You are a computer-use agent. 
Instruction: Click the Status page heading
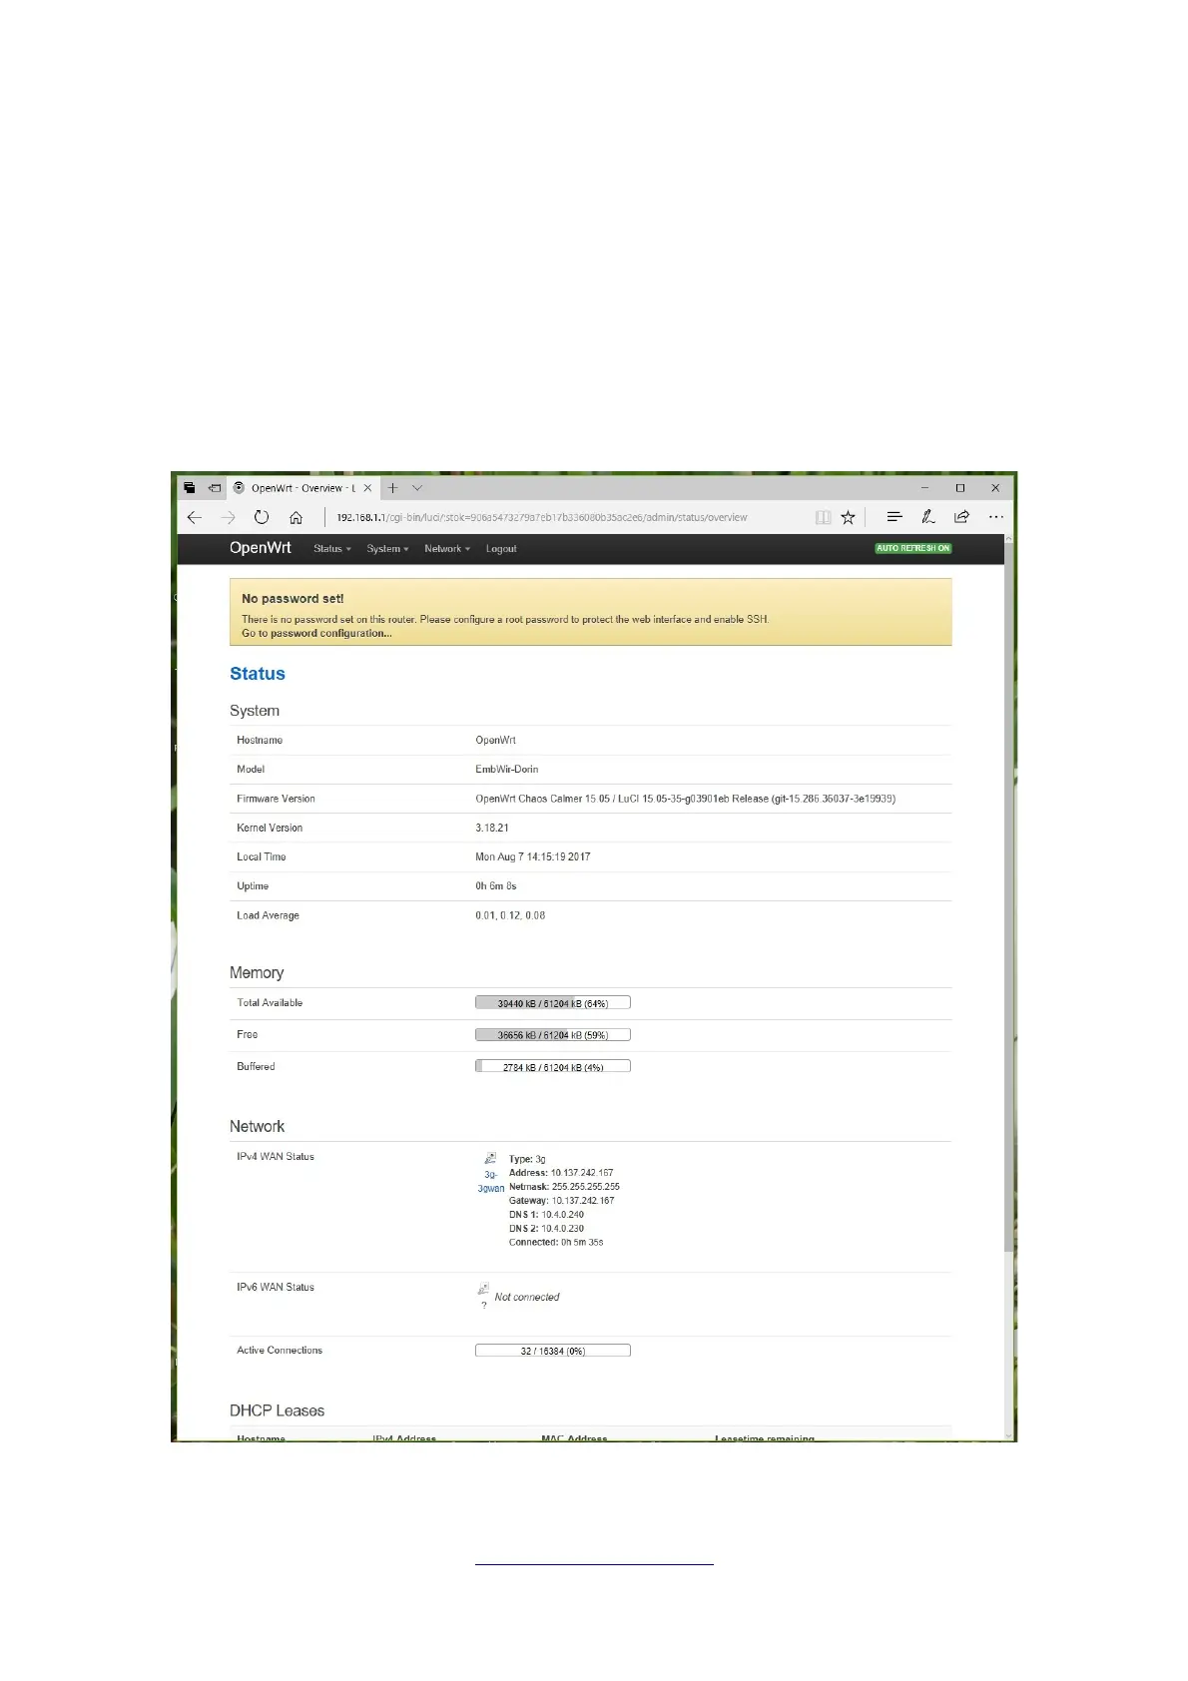(258, 674)
